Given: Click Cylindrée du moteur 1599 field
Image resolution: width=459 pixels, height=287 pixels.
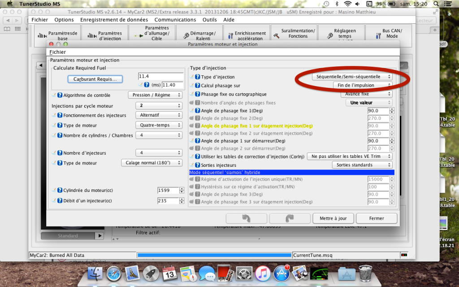Looking at the screenshot, I should [168, 190].
